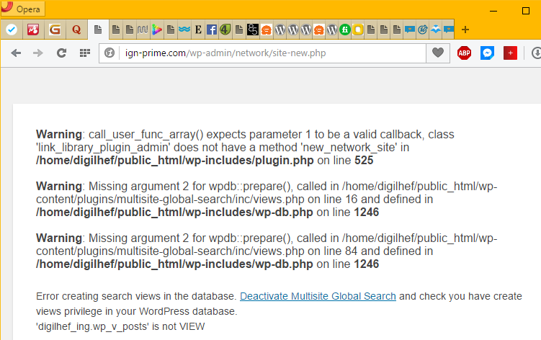Screen dimensions: 541x340
Task: Switch to the blue waves tab
Action: coord(184,30)
